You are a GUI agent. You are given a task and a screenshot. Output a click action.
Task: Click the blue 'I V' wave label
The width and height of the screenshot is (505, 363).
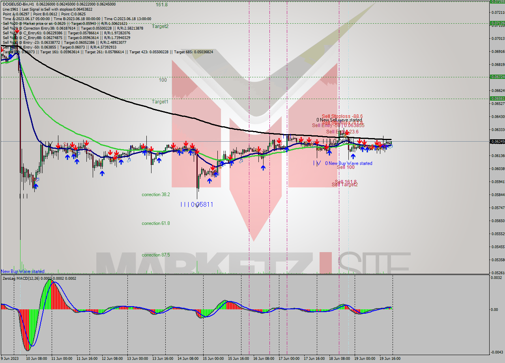tap(317, 163)
